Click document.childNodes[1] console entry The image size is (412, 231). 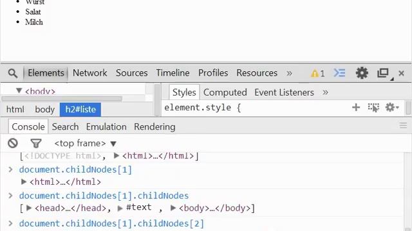(x=75, y=169)
